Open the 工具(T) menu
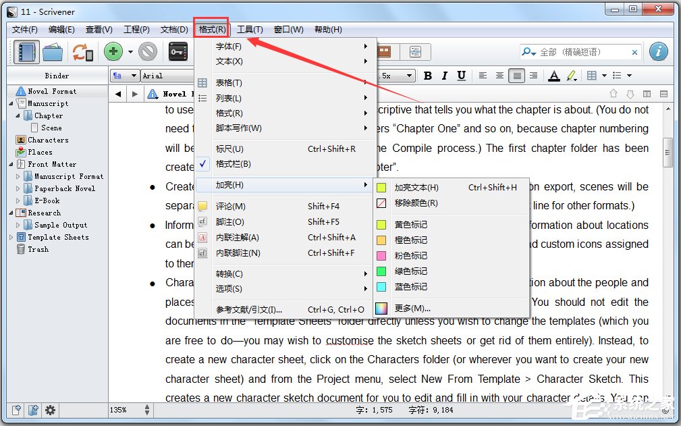The image size is (681, 426). 250,30
